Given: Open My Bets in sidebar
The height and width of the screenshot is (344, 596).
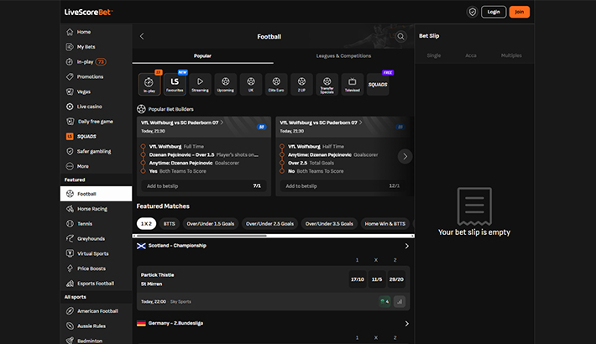Looking at the screenshot, I should pos(96,47).
